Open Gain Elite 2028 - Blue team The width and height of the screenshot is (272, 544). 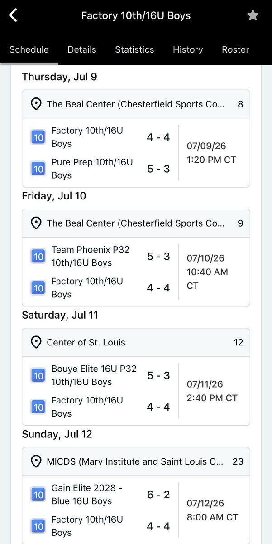click(x=87, y=495)
